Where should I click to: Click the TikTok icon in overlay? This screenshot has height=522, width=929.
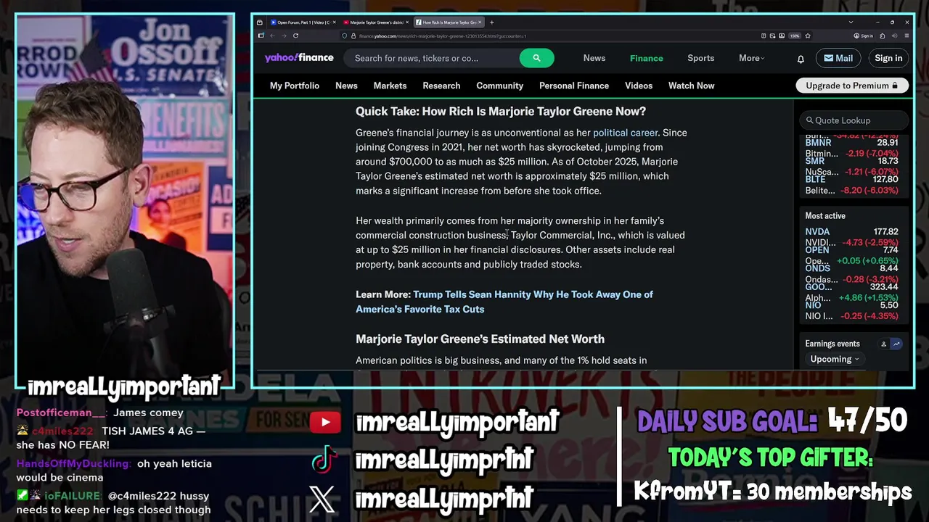pyautogui.click(x=324, y=459)
